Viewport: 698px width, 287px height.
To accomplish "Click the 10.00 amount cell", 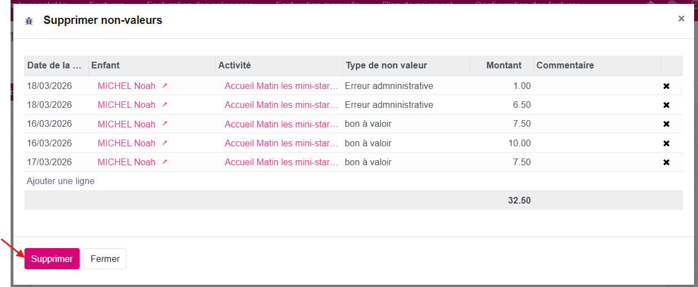I will click(502, 143).
